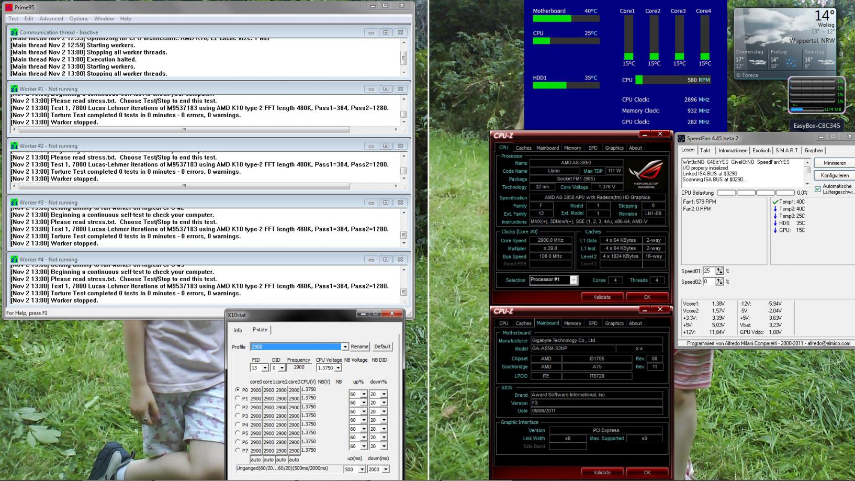Select the P6 radio button in K10stat
This screenshot has width=855, height=481.
point(238,442)
